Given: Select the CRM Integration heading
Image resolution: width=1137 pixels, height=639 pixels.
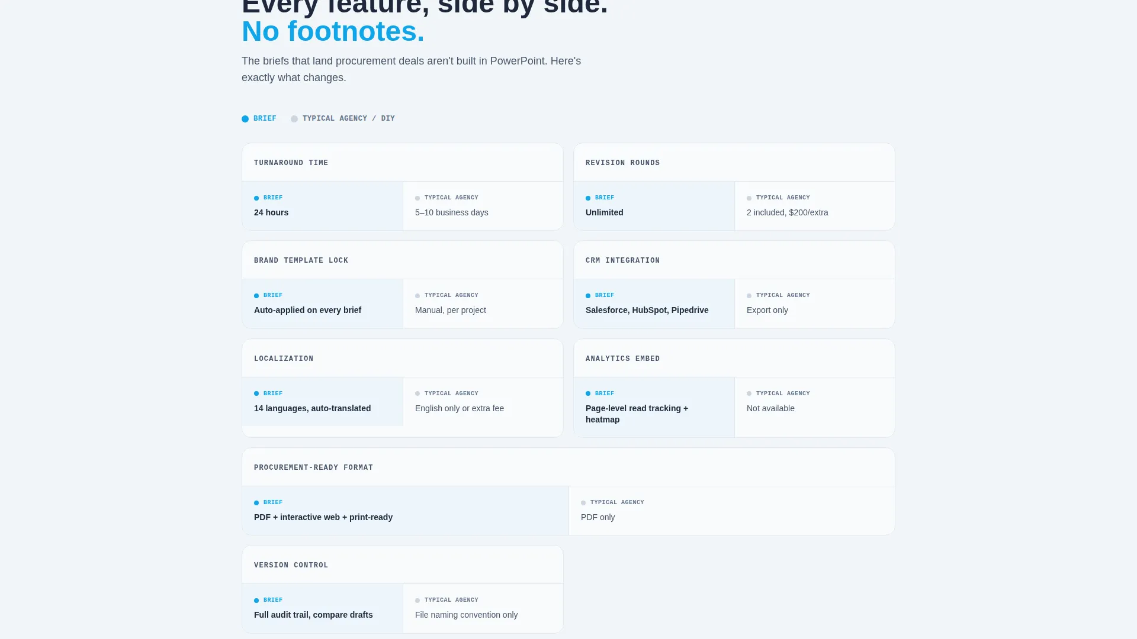Looking at the screenshot, I should click(622, 261).
